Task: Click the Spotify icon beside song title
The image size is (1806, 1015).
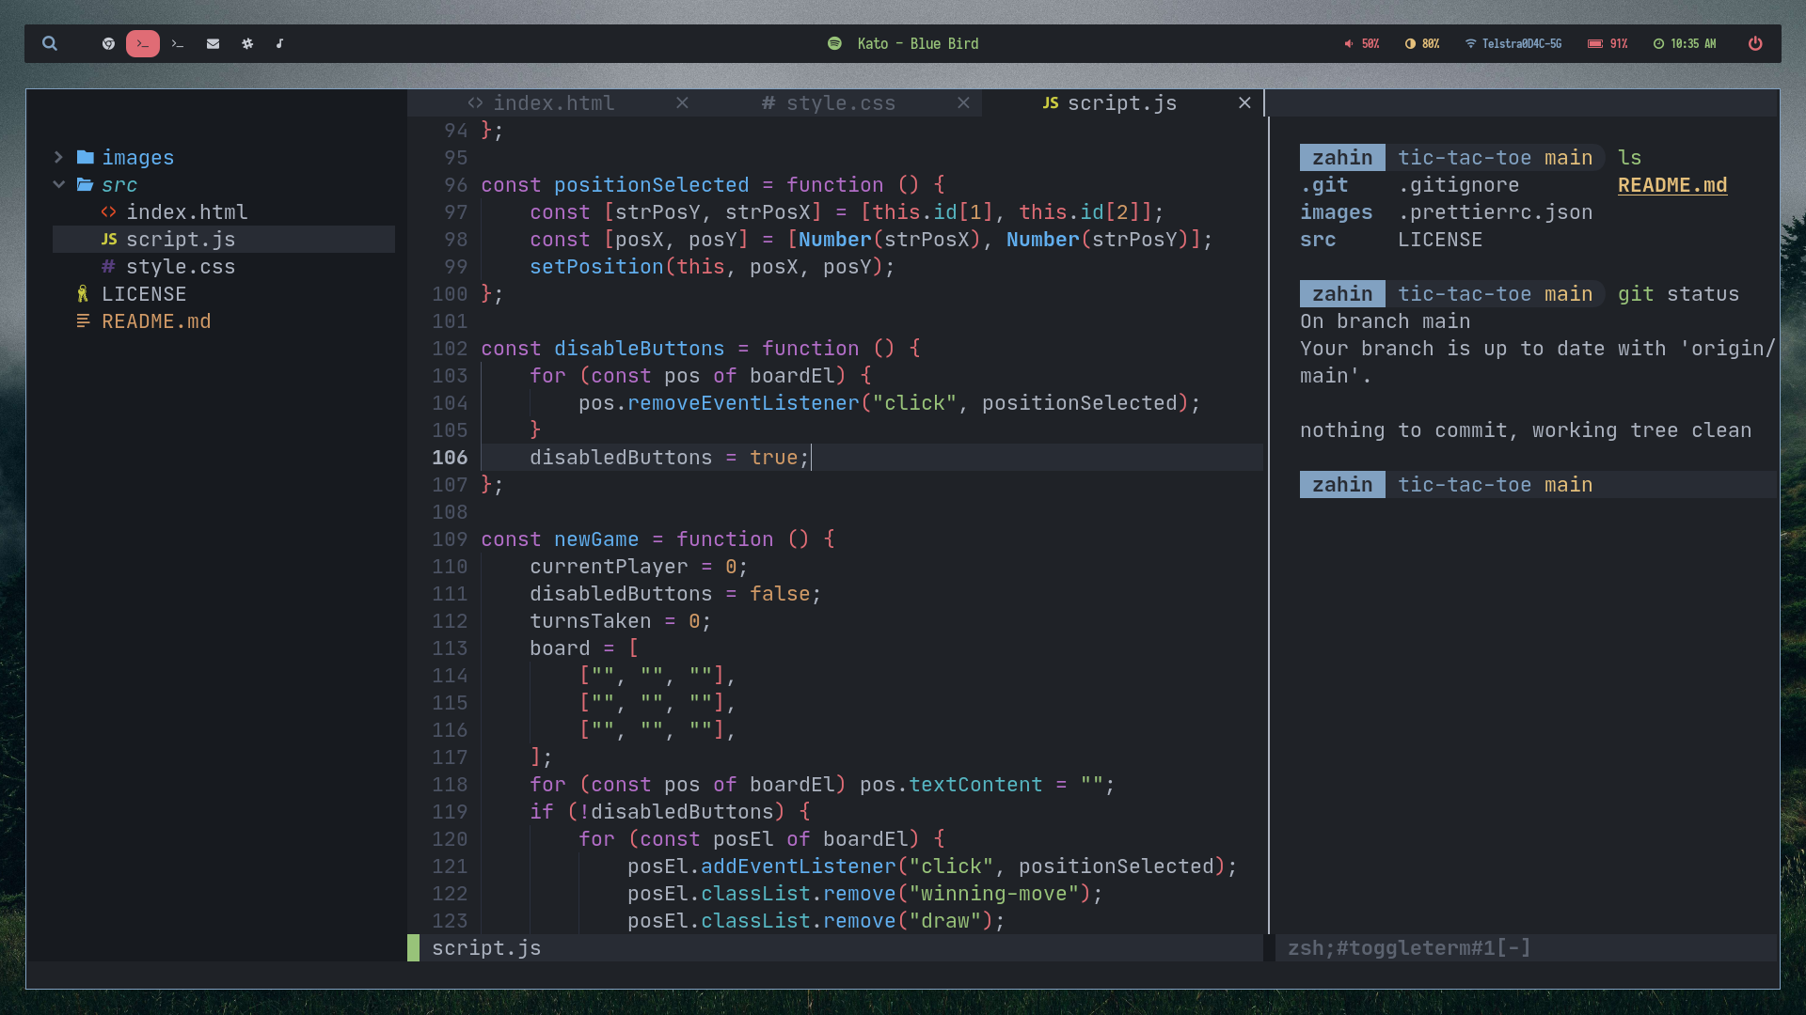Action: point(834,43)
